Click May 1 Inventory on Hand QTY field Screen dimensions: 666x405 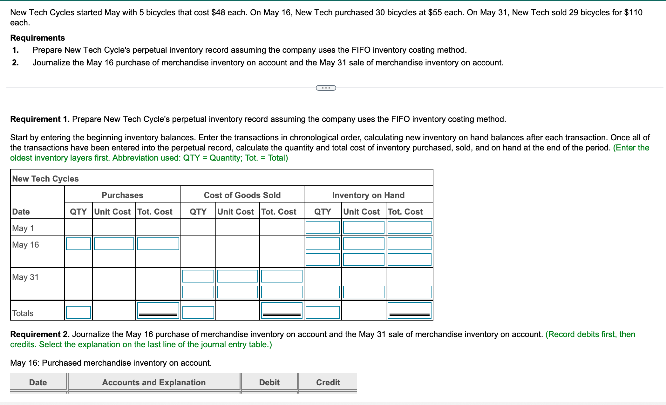click(323, 227)
